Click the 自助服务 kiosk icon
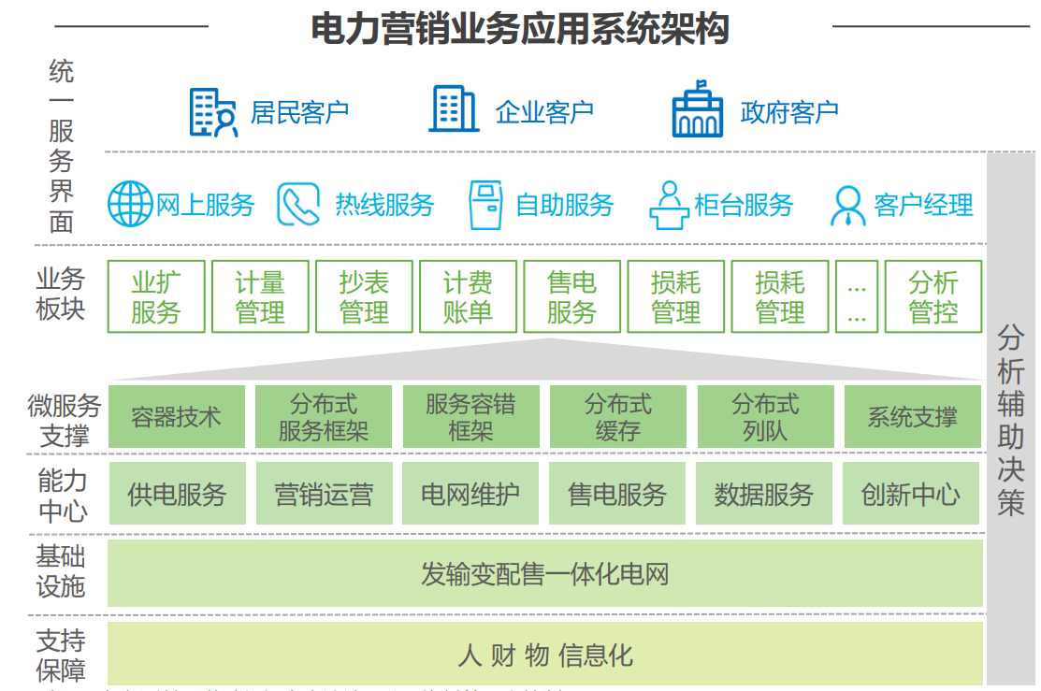The width and height of the screenshot is (1041, 691). [x=485, y=205]
